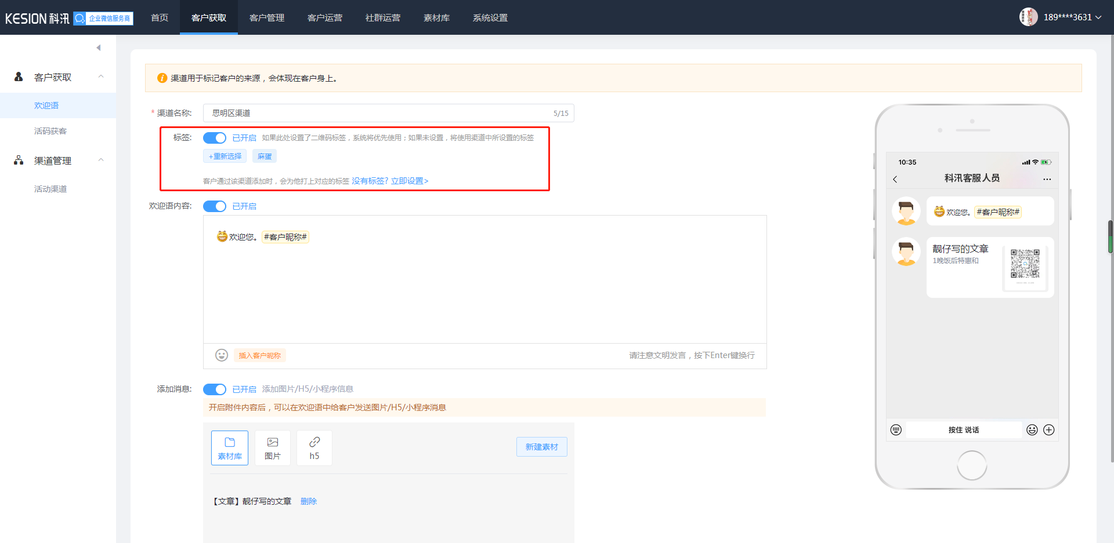Click the three-dots menu in phone preview
1114x543 pixels.
pos(1047,179)
